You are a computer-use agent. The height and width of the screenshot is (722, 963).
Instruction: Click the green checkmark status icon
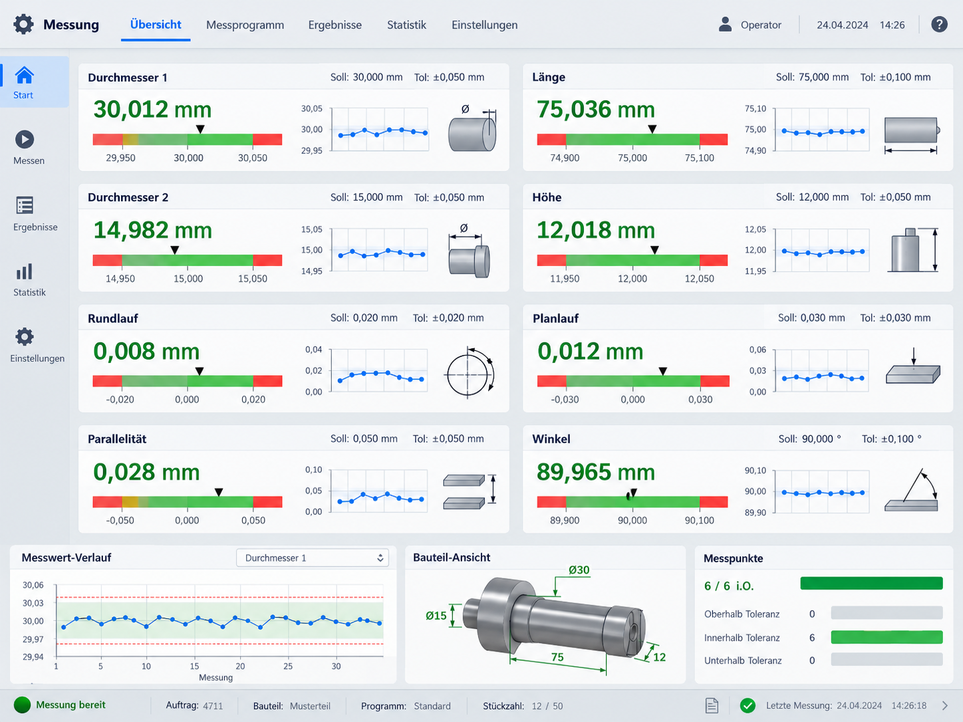pyautogui.click(x=748, y=705)
